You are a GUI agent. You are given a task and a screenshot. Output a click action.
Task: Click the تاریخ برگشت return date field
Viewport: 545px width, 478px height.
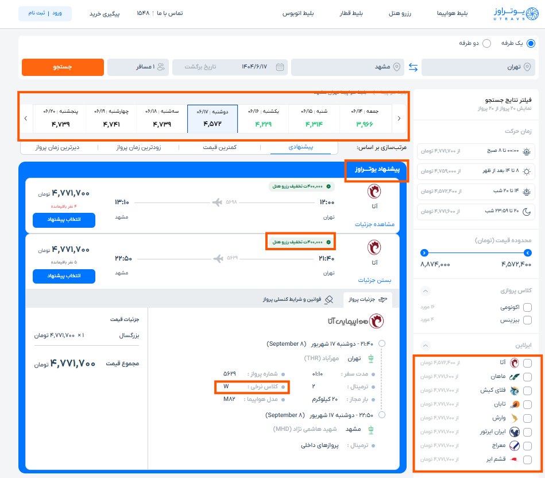(200, 67)
